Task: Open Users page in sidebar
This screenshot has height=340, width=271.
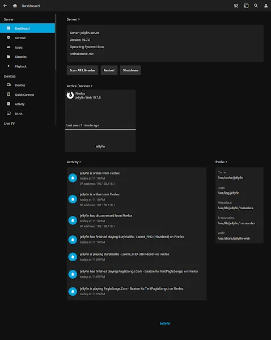Action: pyautogui.click(x=27, y=47)
